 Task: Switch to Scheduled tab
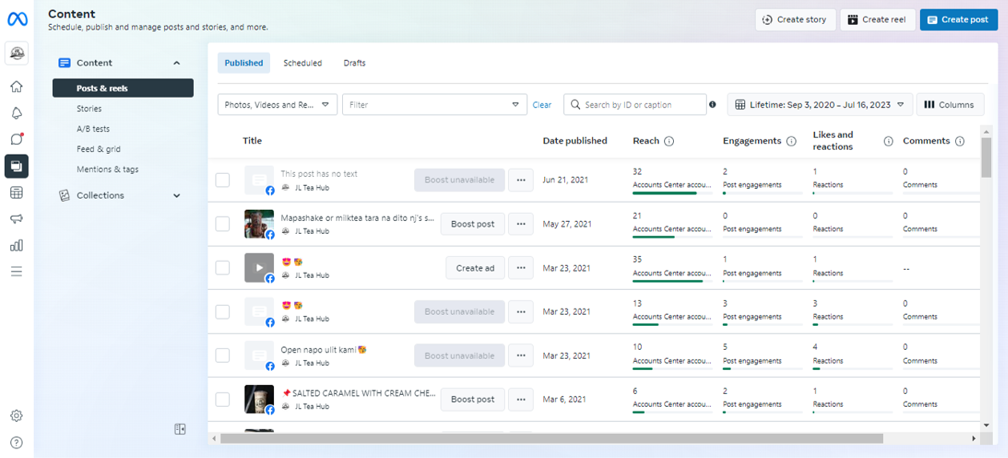(303, 63)
